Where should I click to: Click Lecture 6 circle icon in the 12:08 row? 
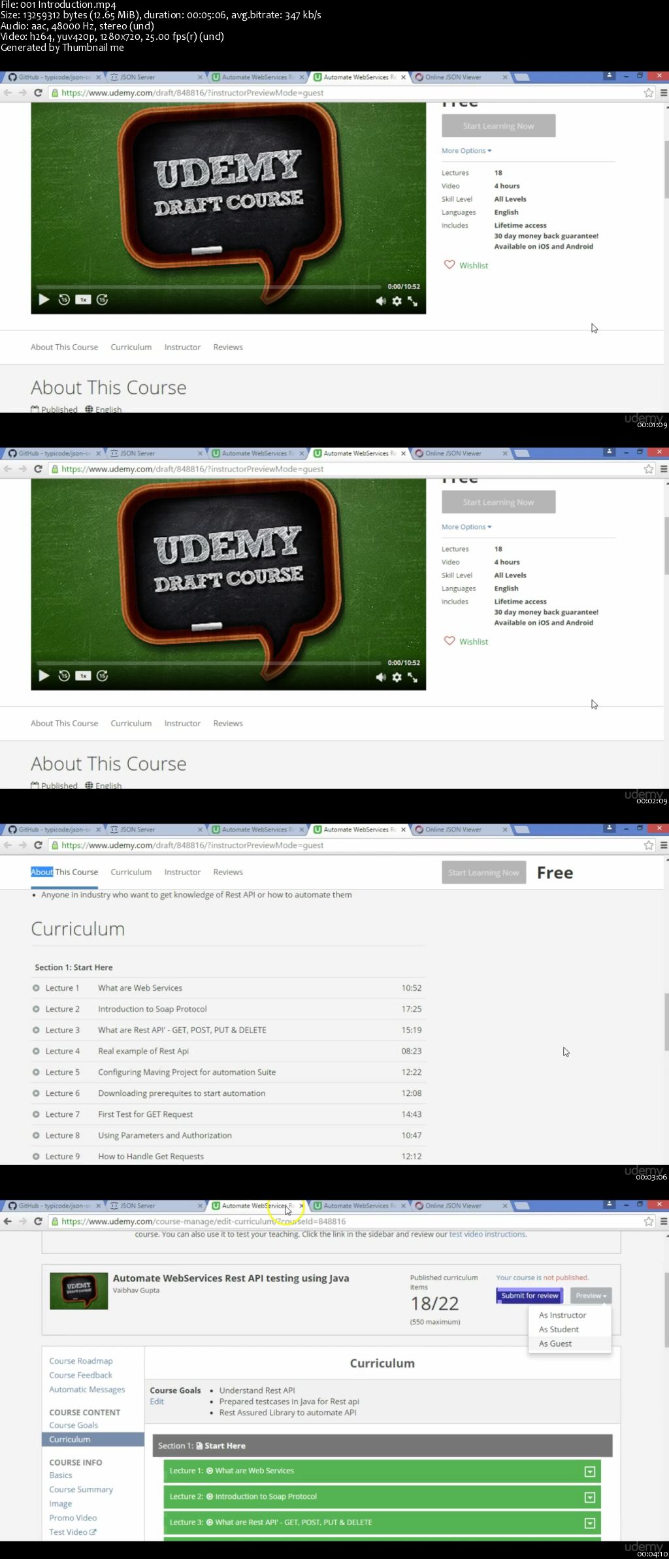pos(36,1093)
